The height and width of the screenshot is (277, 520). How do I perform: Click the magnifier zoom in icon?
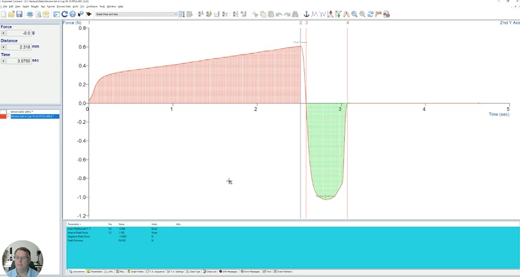(x=354, y=14)
